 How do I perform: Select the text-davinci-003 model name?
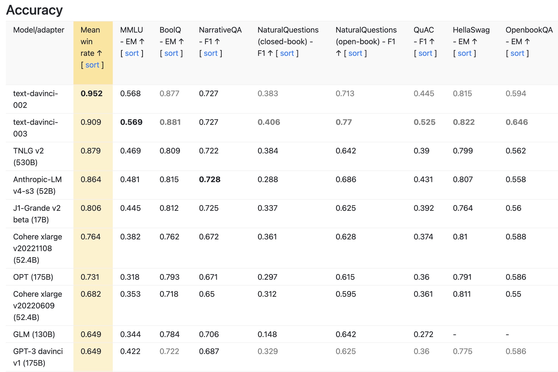pyautogui.click(x=35, y=128)
